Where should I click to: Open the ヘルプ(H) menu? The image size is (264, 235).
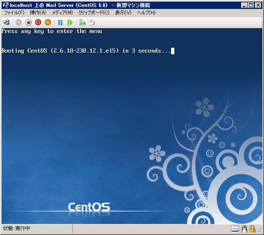click(x=146, y=13)
